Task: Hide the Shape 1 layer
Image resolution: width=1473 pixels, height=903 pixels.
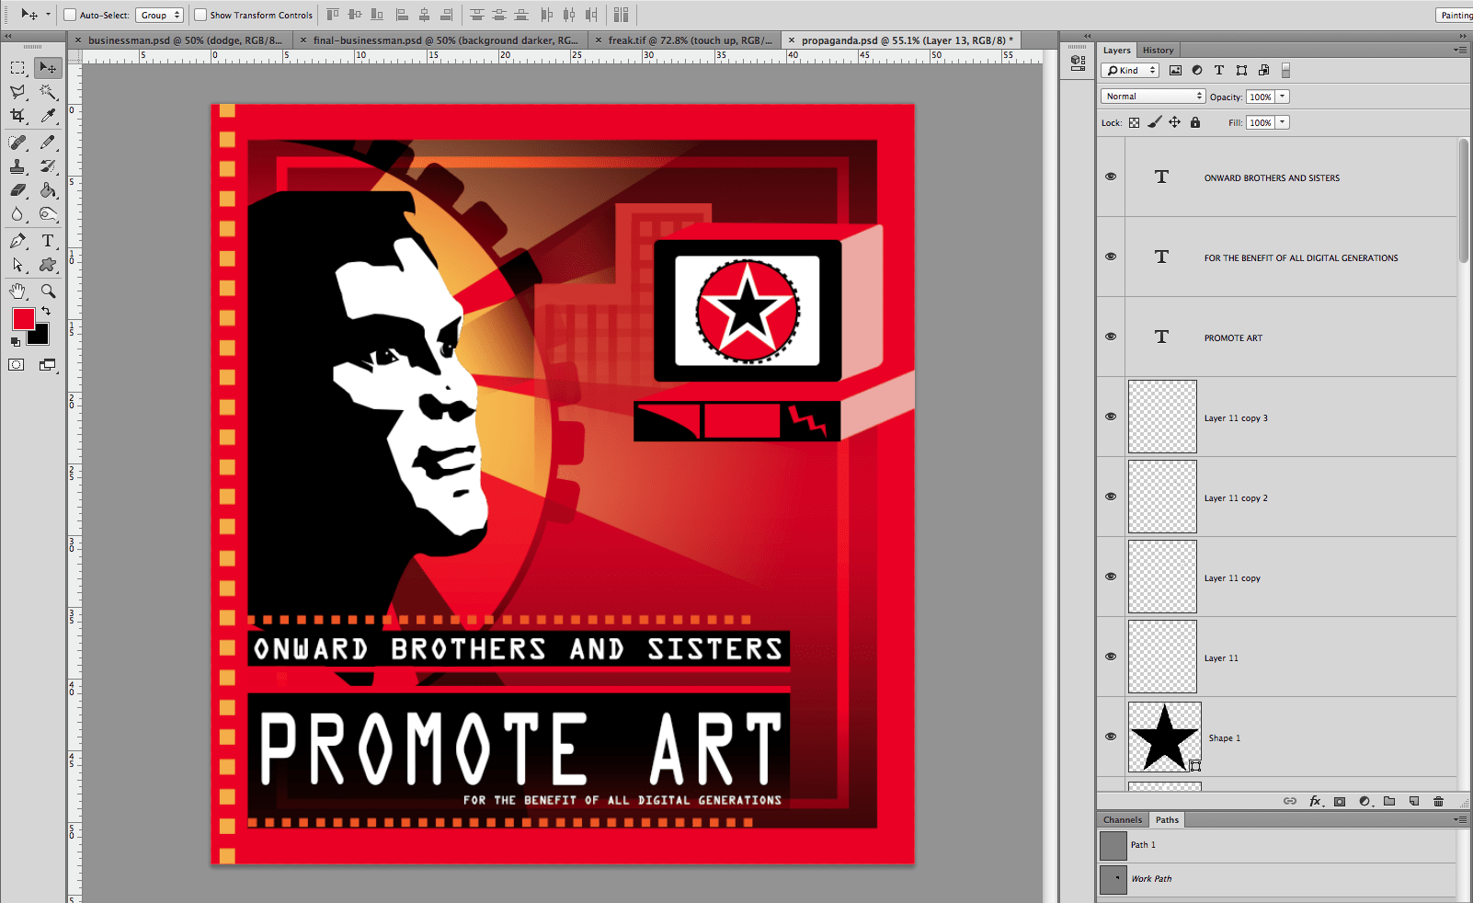Action: [x=1111, y=737]
